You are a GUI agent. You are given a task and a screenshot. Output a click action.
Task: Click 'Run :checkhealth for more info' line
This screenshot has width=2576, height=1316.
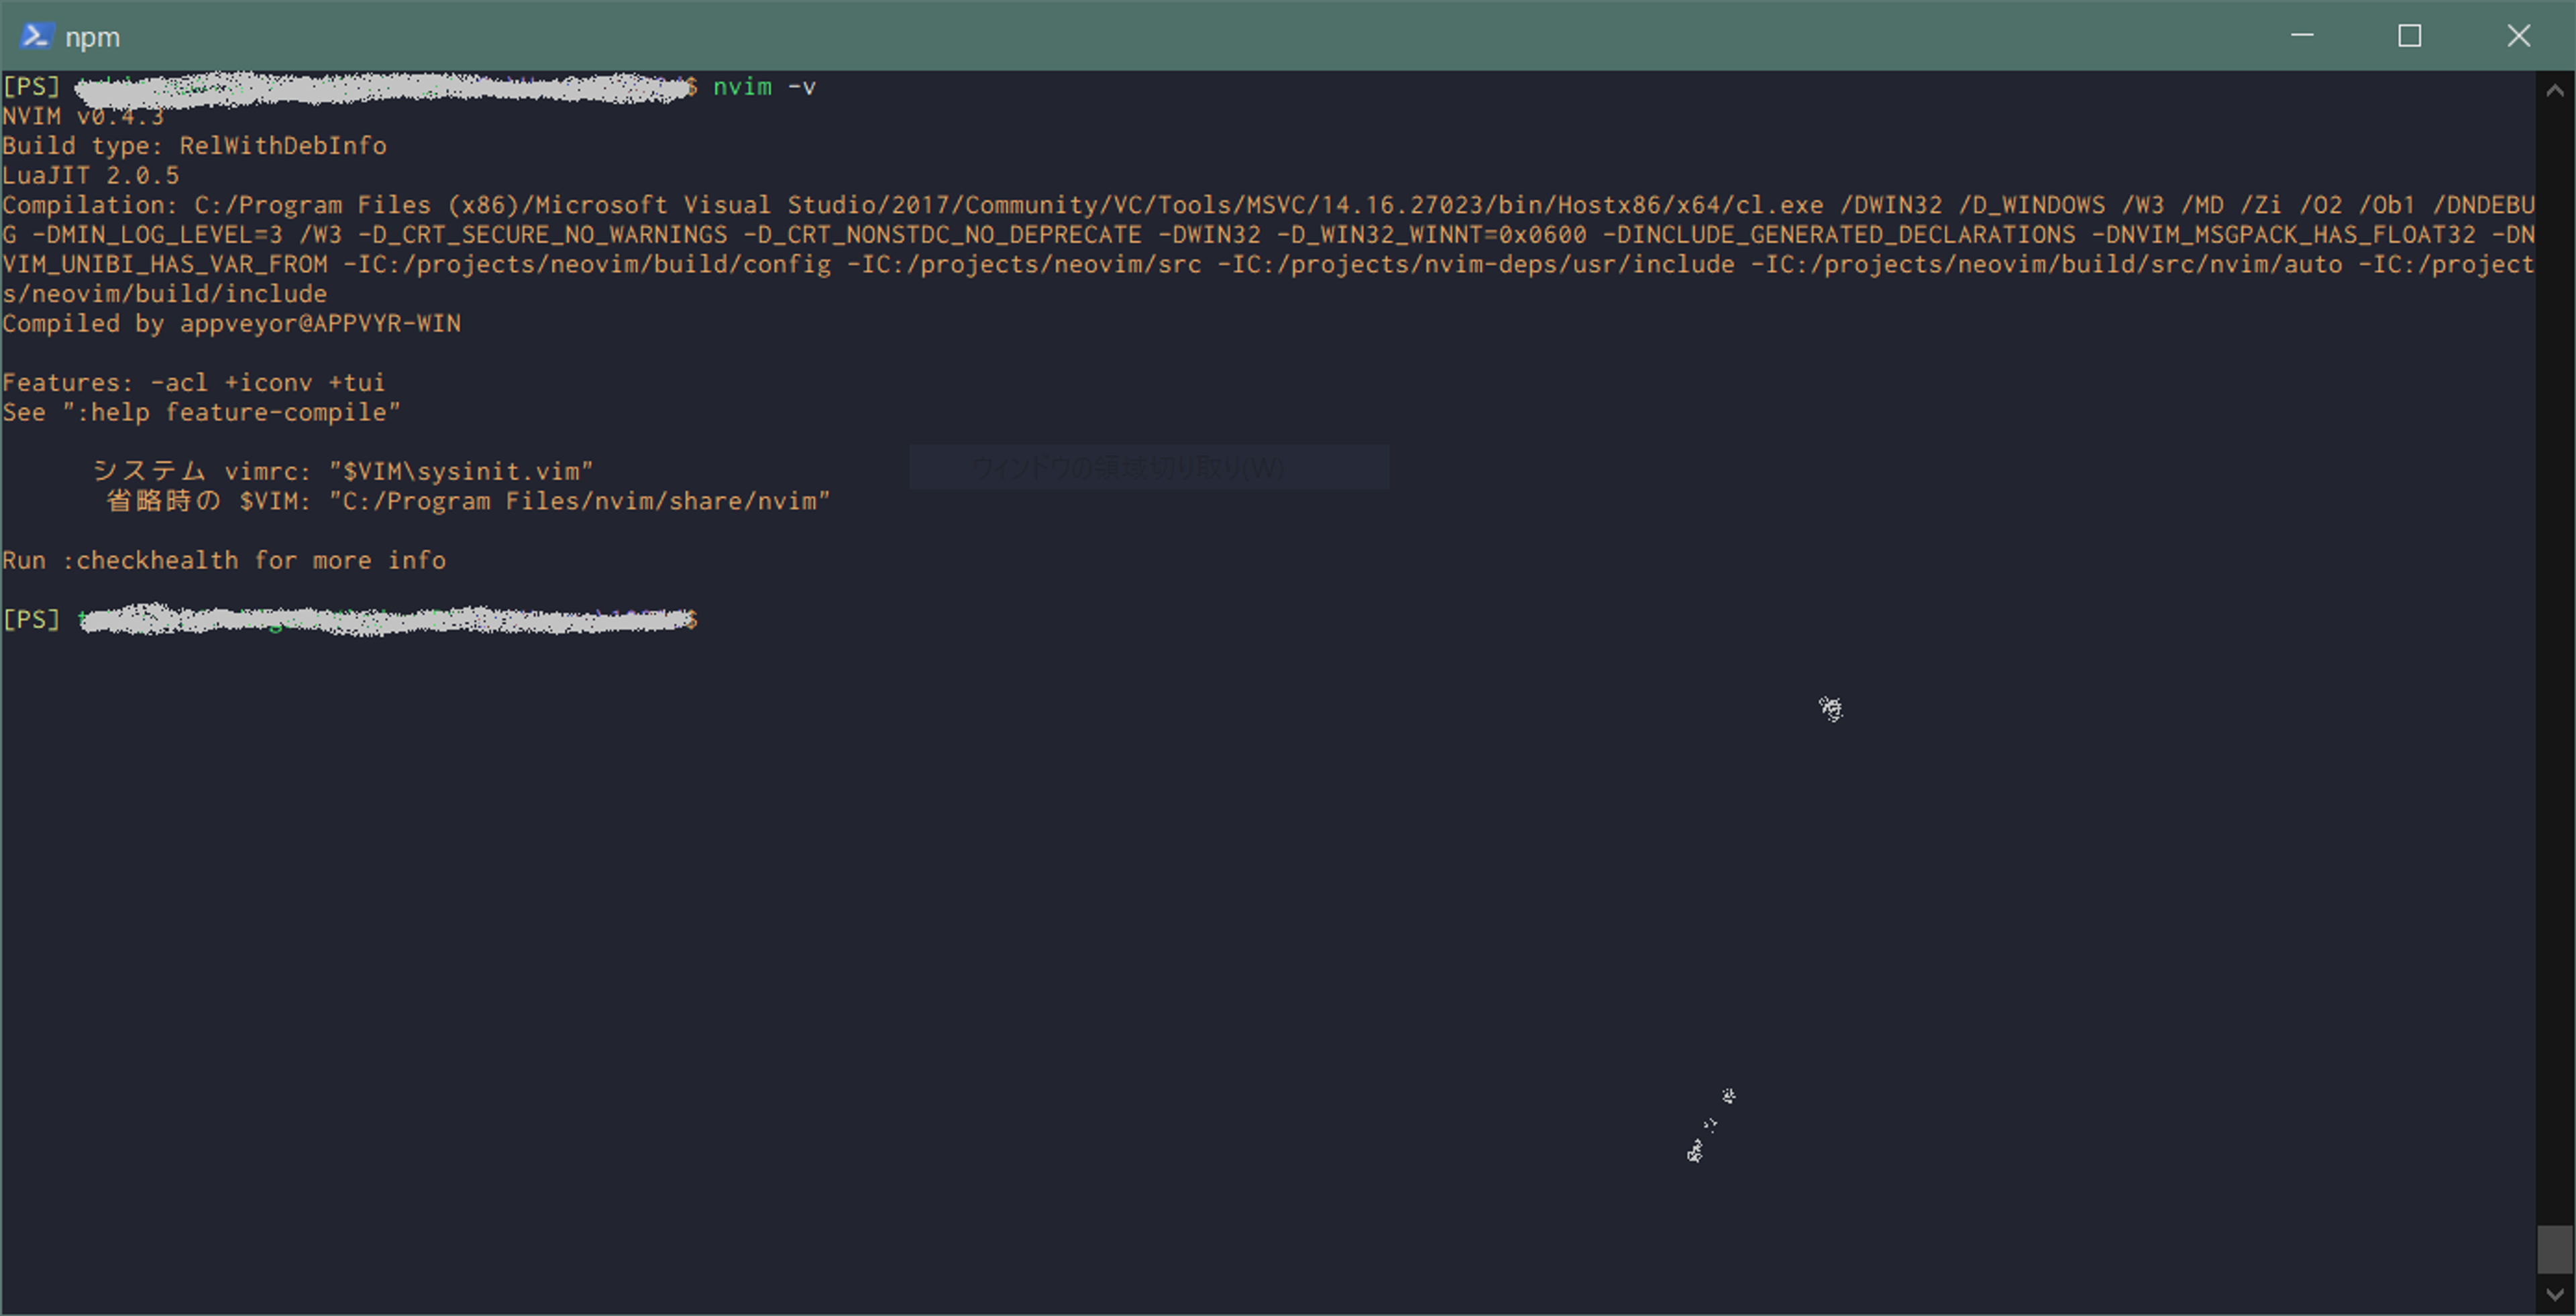point(224,560)
